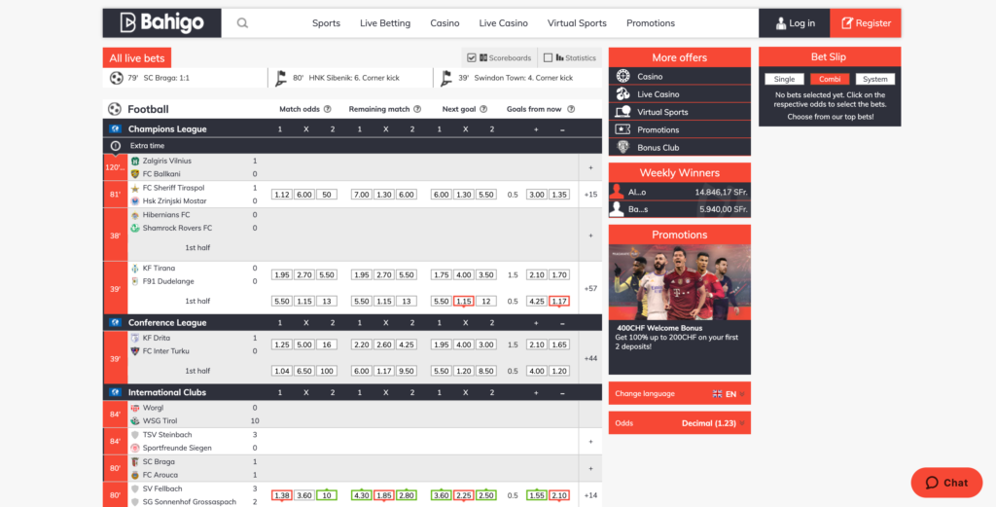Open the Virtual Sports menu item
This screenshot has width=996, height=507.
click(x=577, y=23)
